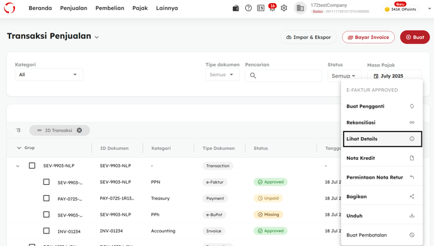Click the Approved status on e-Faktur row

tap(271, 182)
